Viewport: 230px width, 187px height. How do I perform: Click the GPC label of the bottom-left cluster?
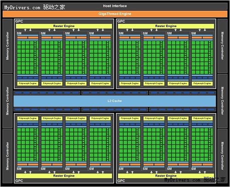pyautogui.click(x=19, y=181)
